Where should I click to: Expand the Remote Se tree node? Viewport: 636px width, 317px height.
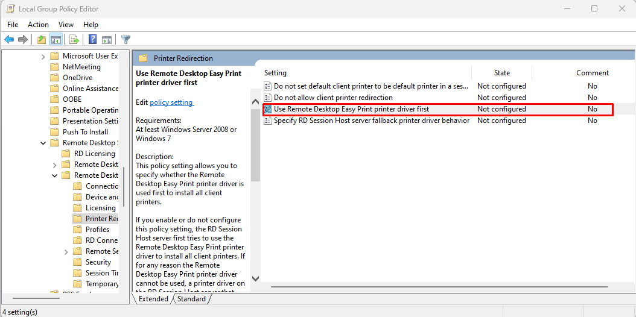coord(66,251)
